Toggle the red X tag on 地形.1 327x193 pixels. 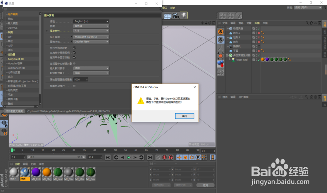(259, 38)
